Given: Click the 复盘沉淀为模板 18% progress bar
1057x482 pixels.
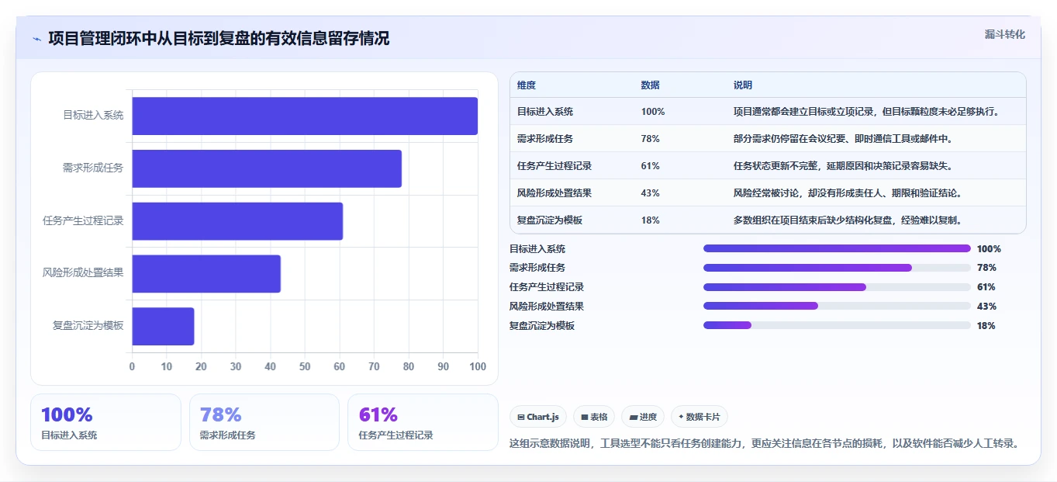Looking at the screenshot, I should (837, 325).
